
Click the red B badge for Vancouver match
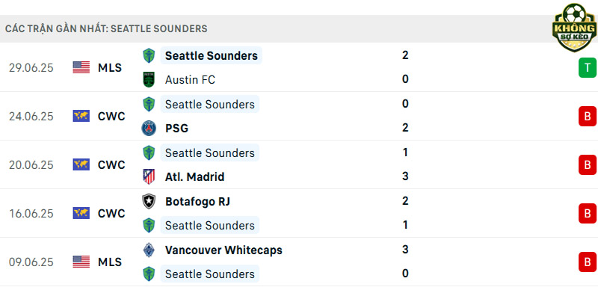(588, 262)
